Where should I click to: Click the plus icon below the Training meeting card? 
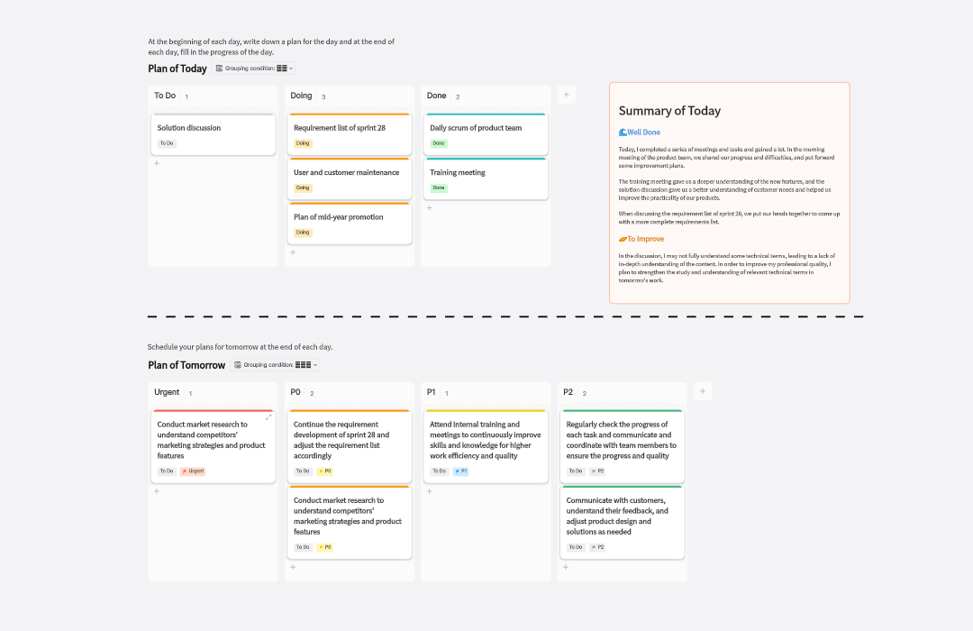(x=429, y=207)
